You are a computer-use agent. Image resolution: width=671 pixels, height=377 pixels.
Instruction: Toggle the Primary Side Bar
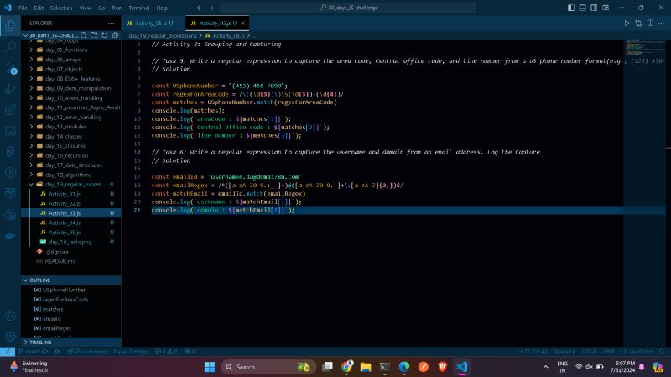571,8
